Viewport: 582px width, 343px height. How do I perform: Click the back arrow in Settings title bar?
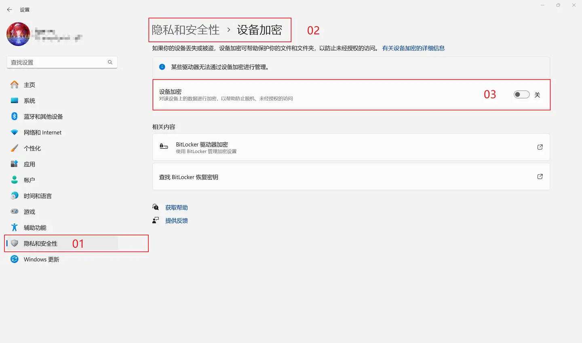coord(9,9)
